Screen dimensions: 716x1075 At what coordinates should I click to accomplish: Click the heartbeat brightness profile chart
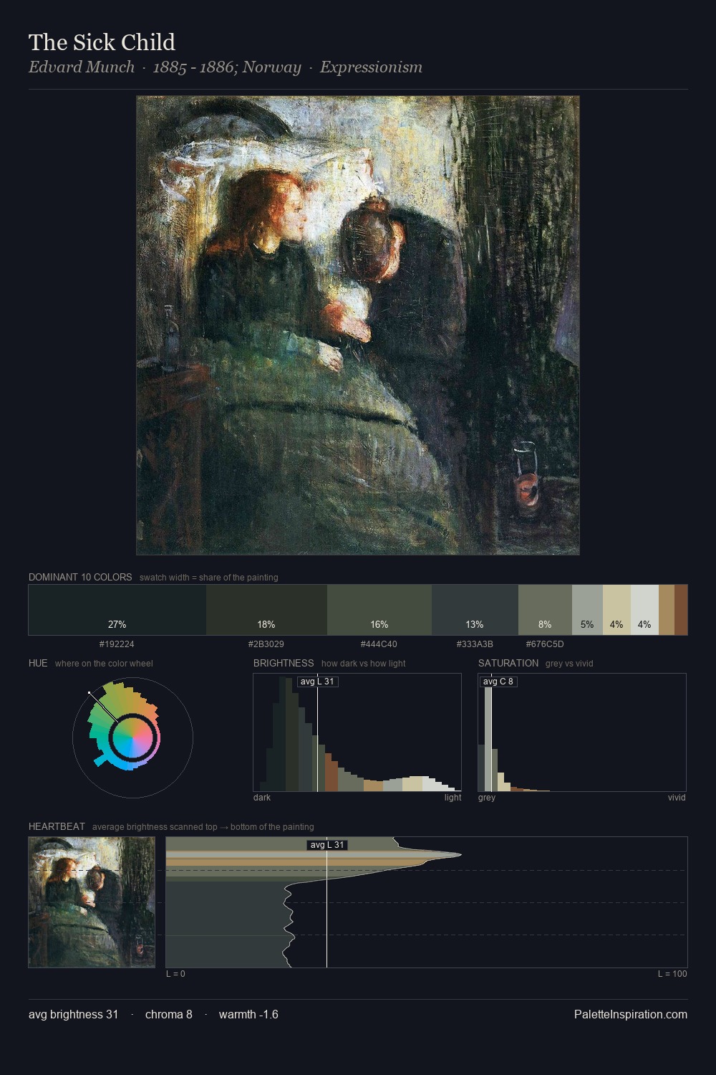[427, 902]
